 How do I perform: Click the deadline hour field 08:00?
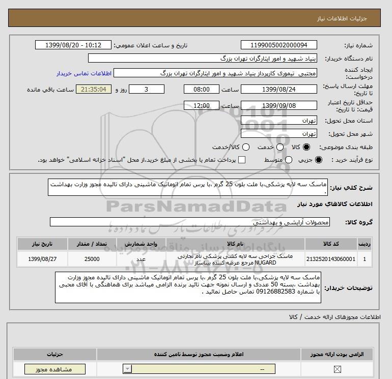(x=202, y=89)
